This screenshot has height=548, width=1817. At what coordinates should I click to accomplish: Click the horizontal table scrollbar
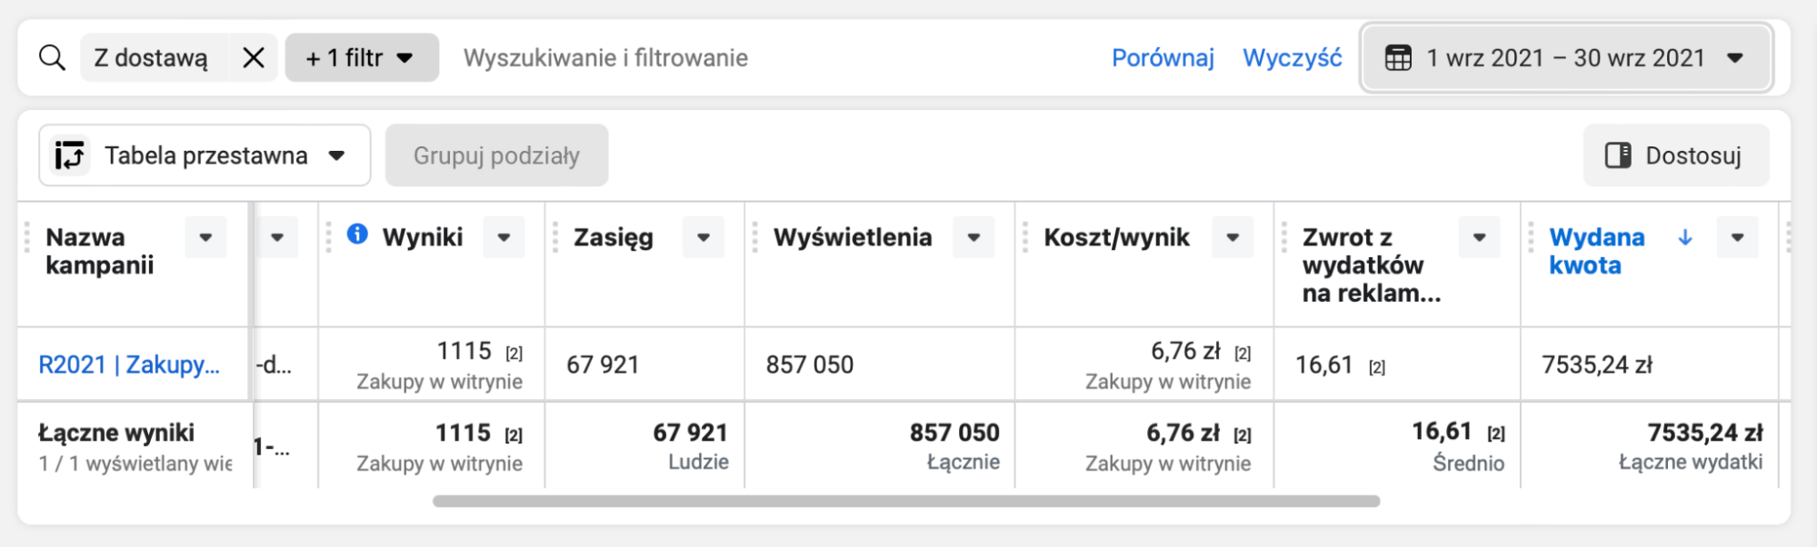click(x=905, y=502)
